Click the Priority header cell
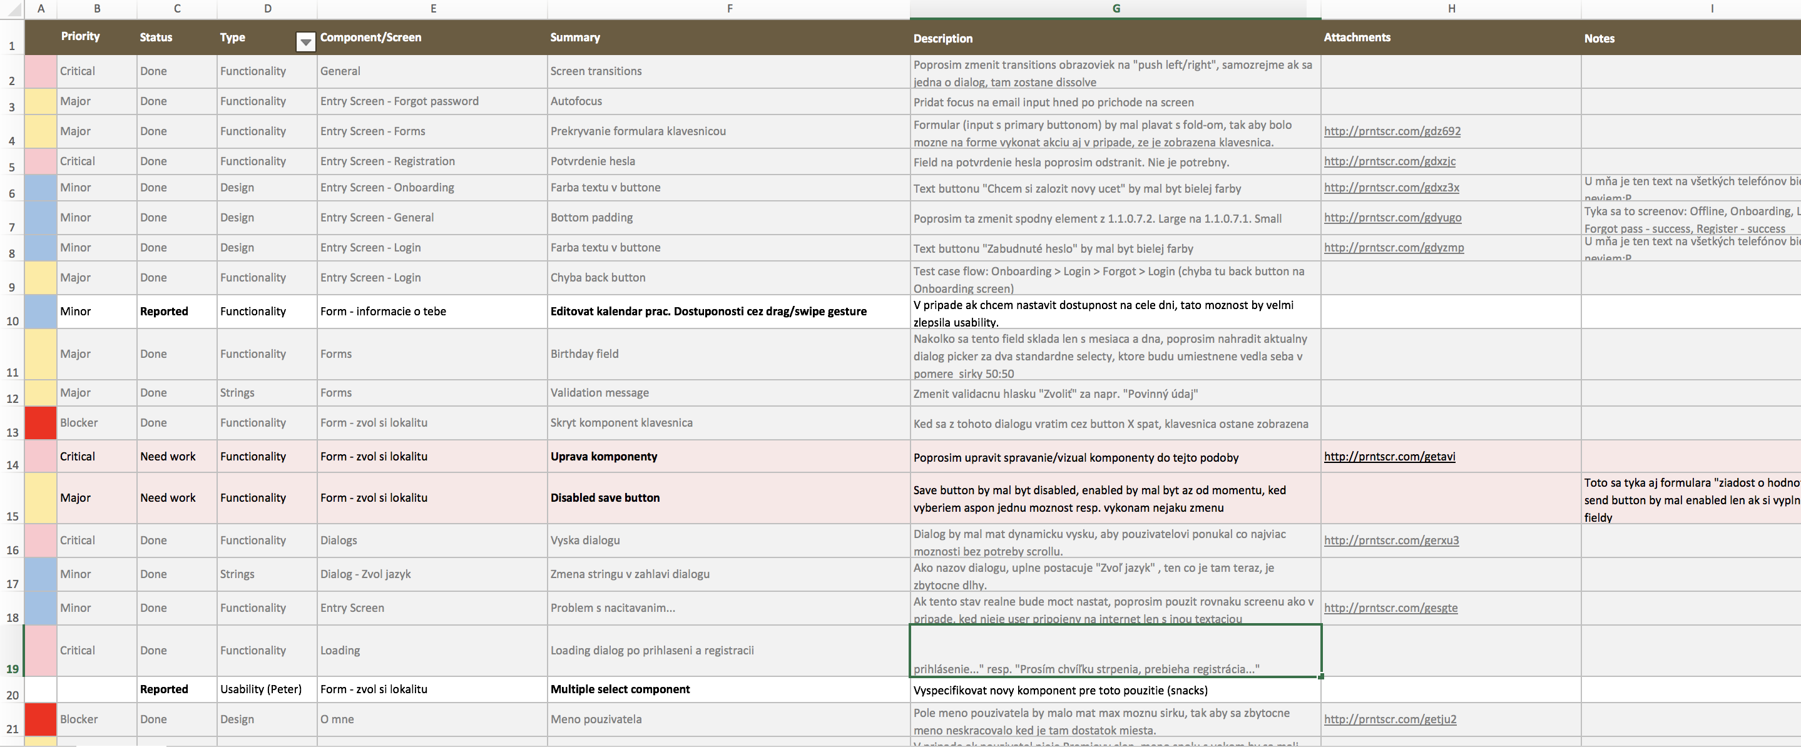1801x747 pixels. tap(96, 37)
